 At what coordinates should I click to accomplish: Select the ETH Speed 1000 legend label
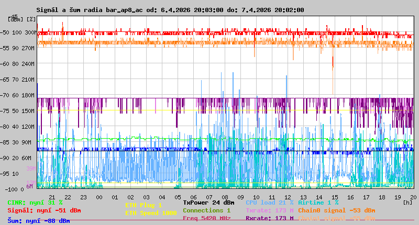151,213
